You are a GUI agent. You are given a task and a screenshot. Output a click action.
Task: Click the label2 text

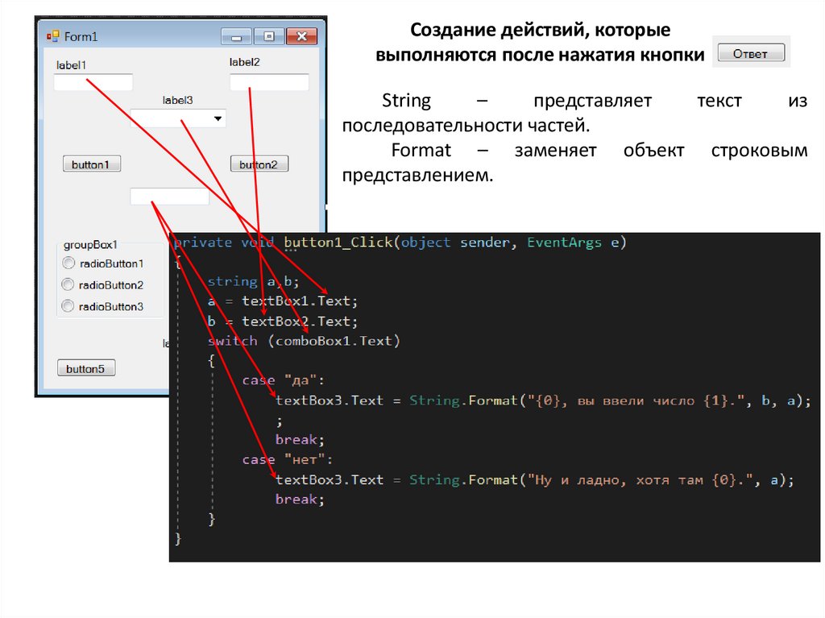(x=245, y=62)
